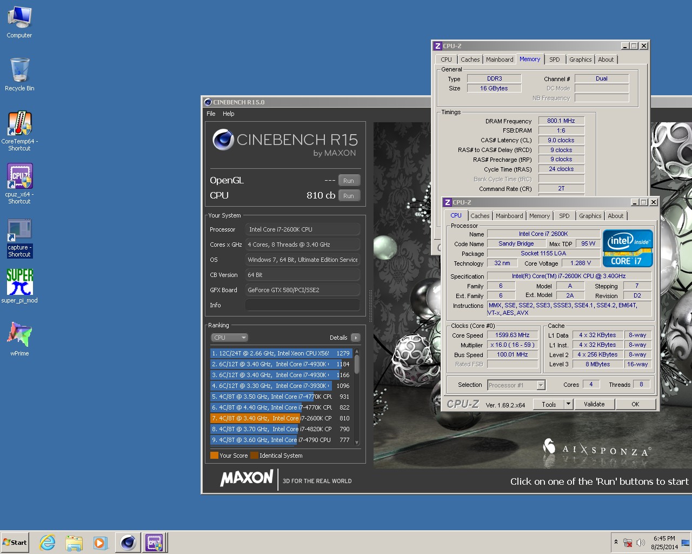This screenshot has height=554, width=692.
Task: Select the capture shortcut desktop icon
Action: [19, 238]
